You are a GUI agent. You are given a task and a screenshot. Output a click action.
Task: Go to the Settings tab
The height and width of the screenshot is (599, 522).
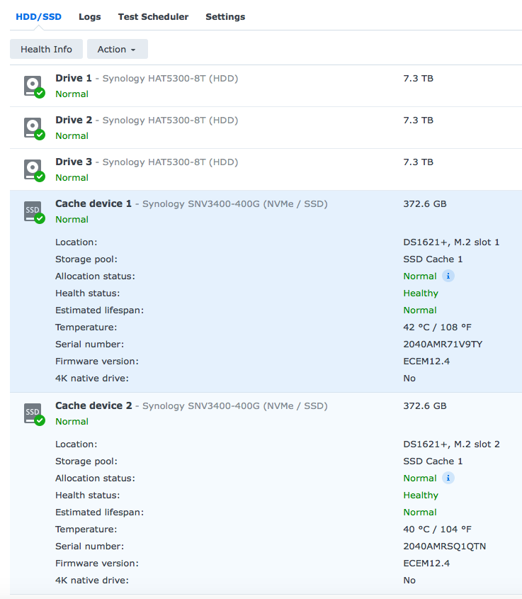(225, 17)
